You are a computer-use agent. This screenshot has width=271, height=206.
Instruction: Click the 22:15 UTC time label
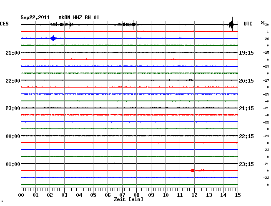tap(246, 136)
